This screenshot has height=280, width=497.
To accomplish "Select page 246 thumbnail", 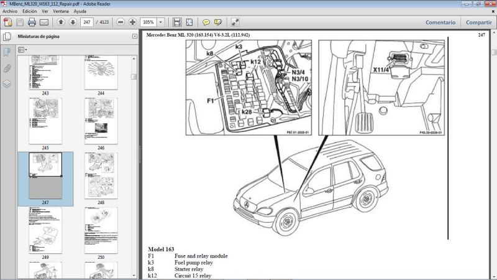I will [x=101, y=121].
